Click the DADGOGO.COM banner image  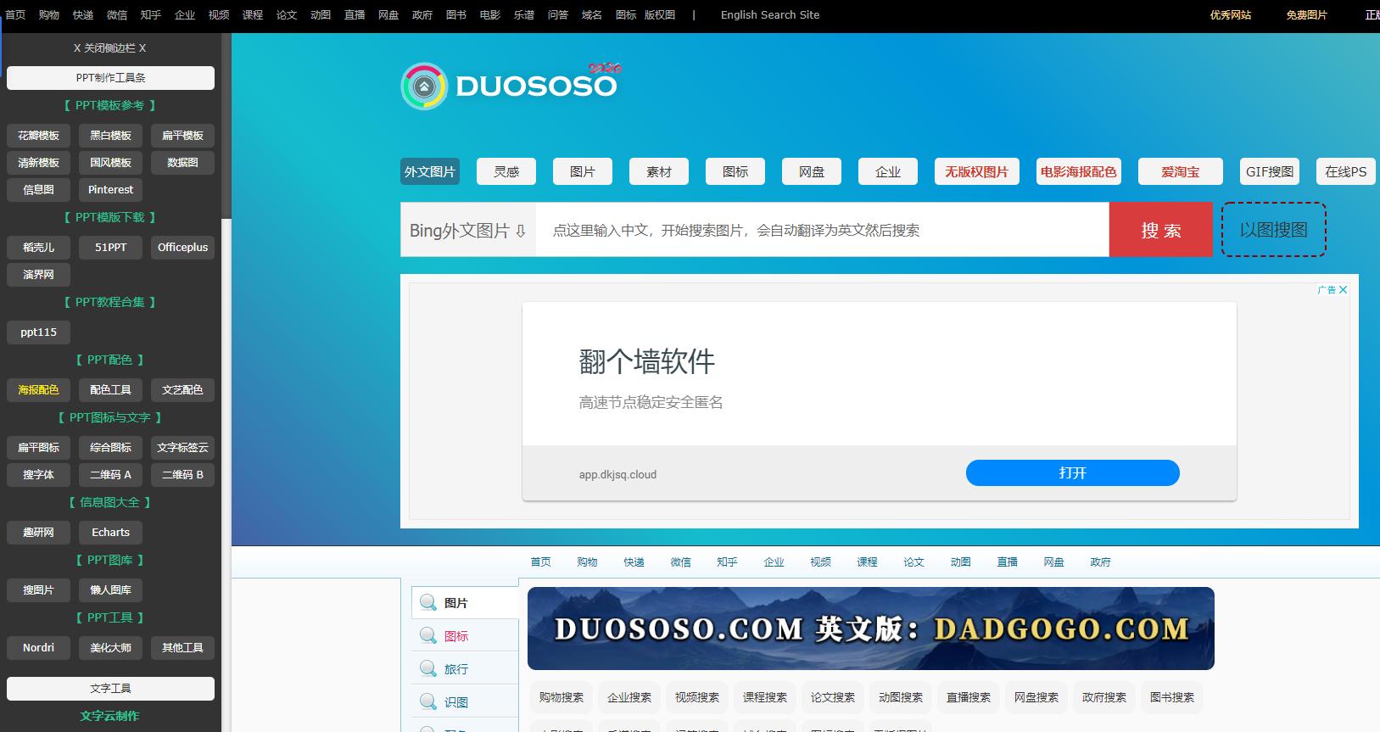coord(871,629)
